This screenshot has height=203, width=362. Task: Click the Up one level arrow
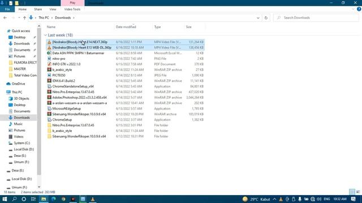(24, 17)
